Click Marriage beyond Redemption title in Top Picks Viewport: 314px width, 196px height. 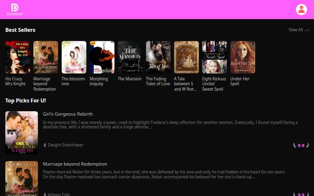[x=75, y=164]
